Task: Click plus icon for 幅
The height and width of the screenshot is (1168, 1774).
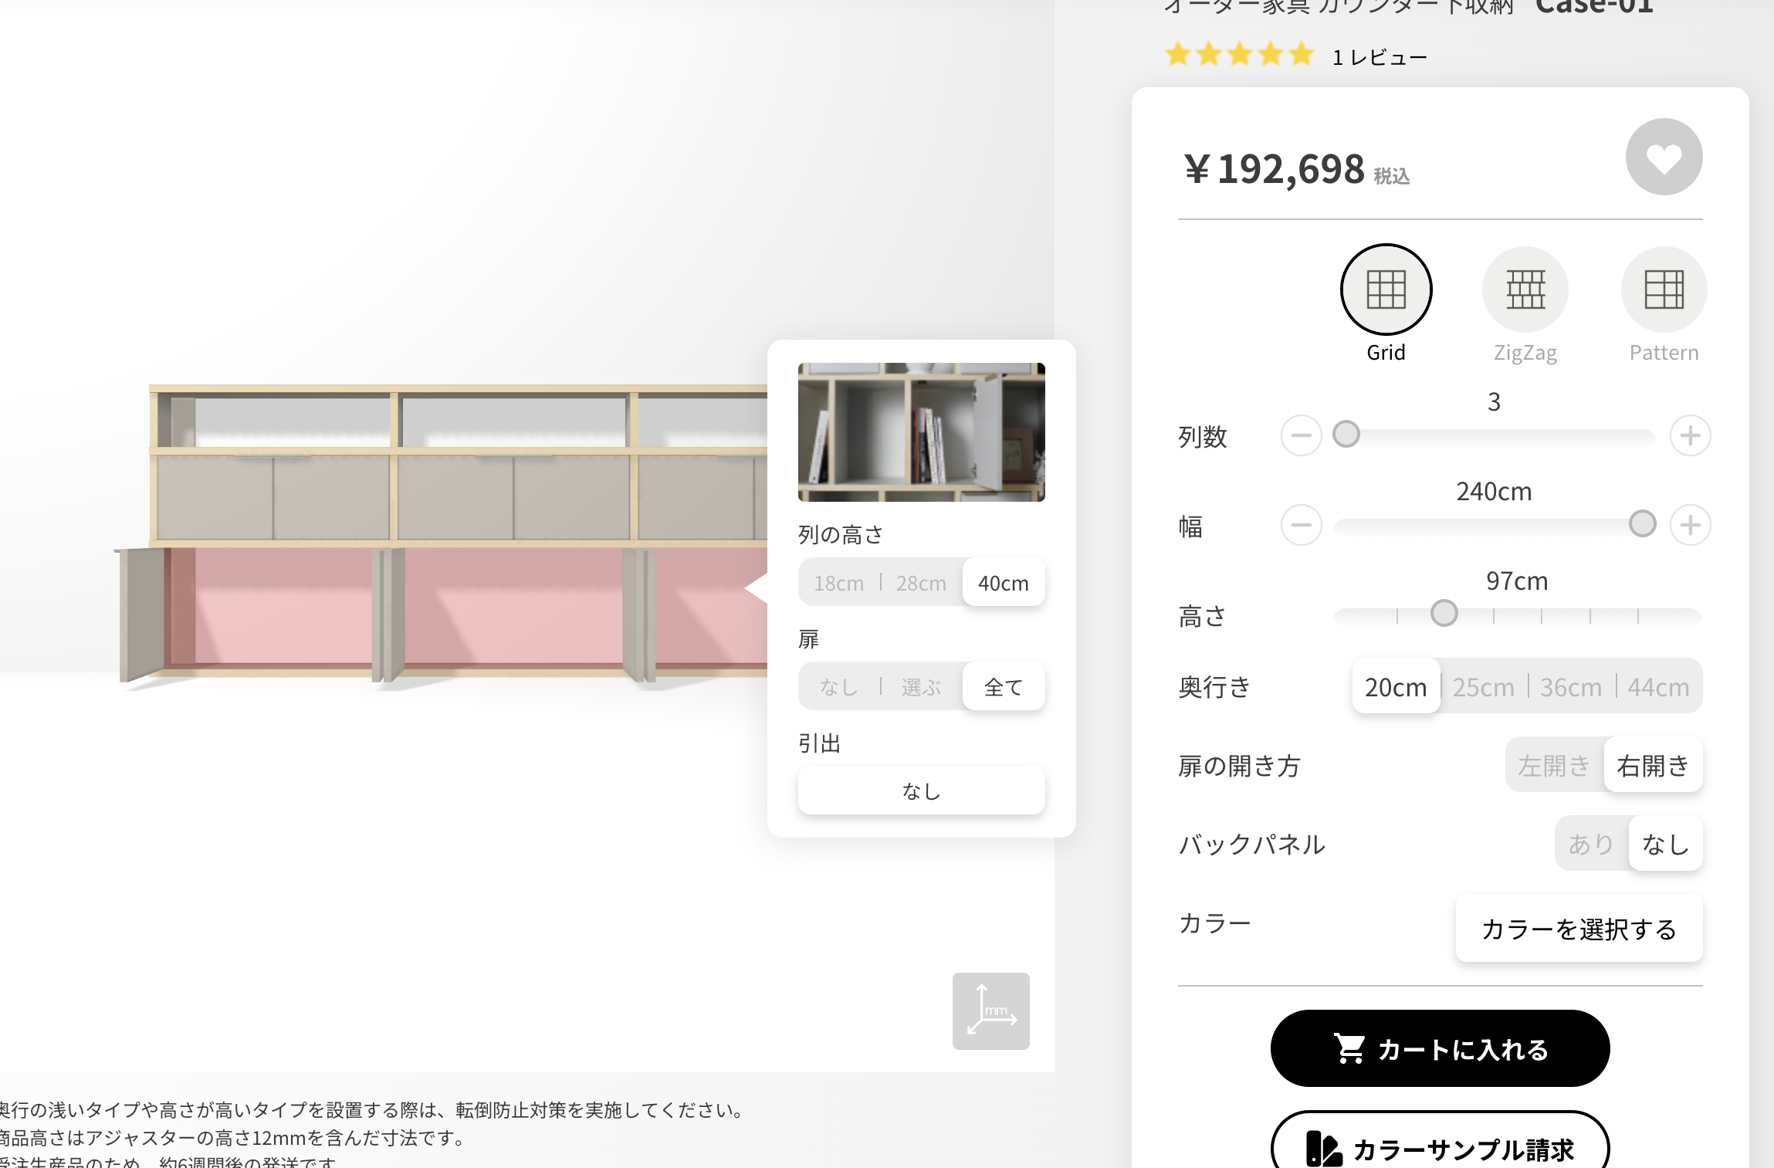Action: (x=1690, y=525)
